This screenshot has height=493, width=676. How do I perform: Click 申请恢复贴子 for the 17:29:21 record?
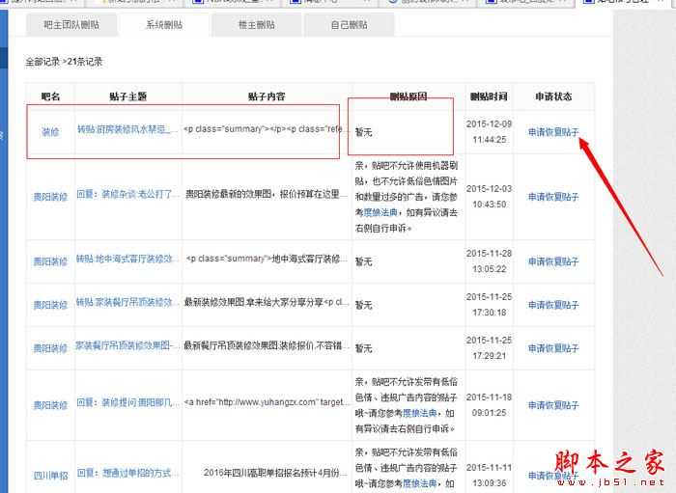coord(553,347)
